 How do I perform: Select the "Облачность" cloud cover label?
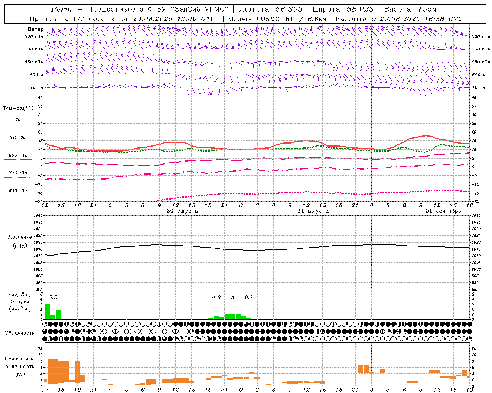tap(20, 333)
